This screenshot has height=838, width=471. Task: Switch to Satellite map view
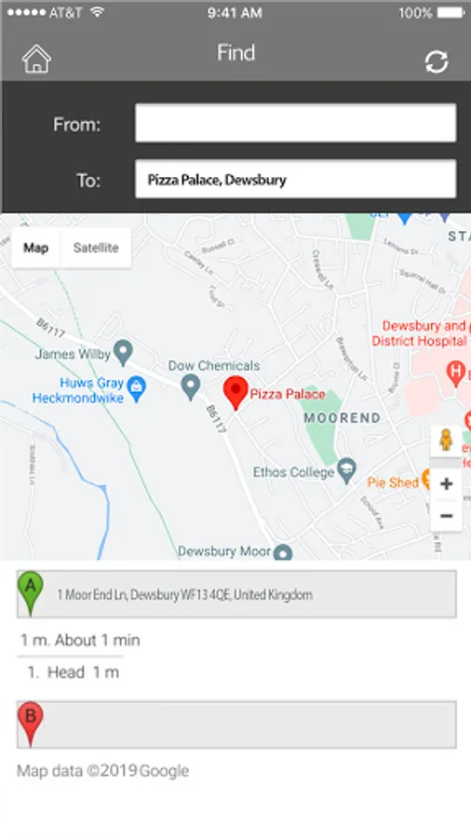click(x=96, y=248)
